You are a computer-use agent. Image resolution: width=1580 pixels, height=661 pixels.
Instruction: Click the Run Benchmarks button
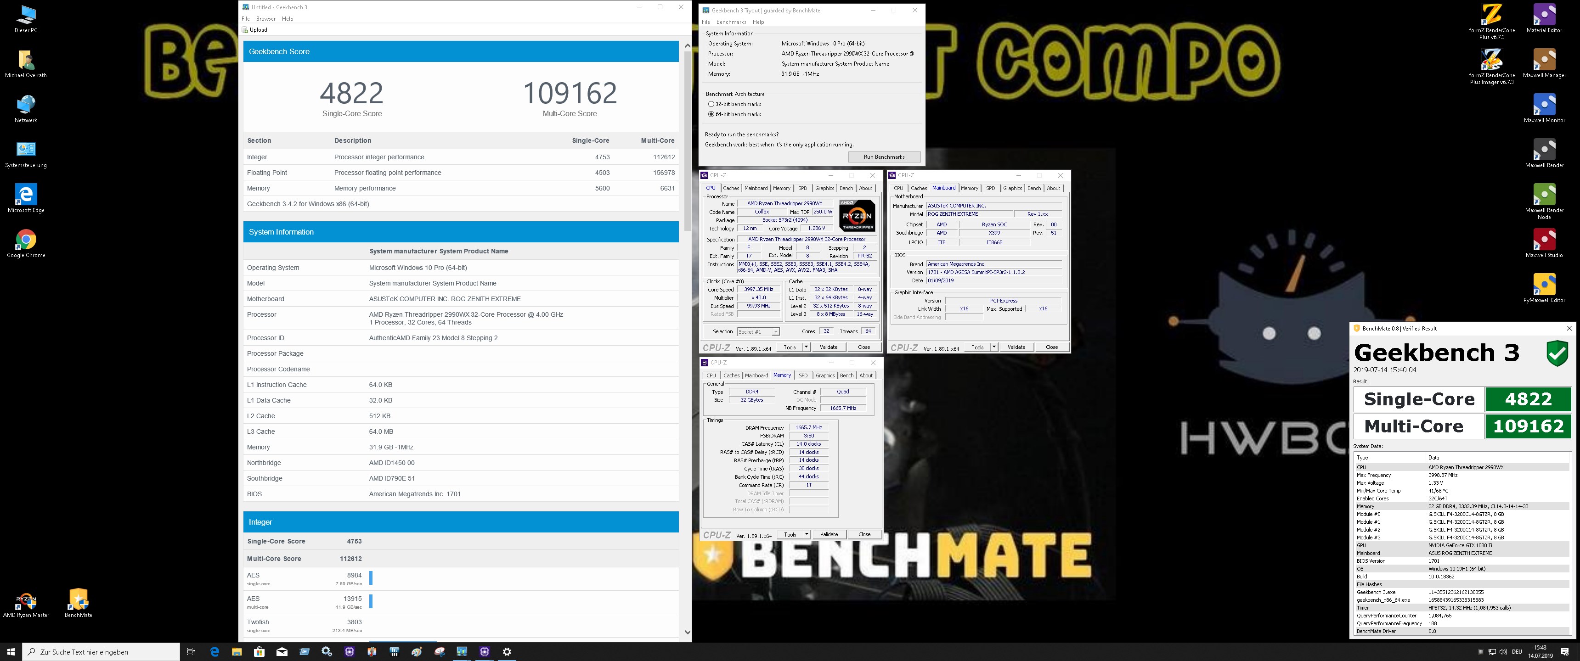(884, 157)
